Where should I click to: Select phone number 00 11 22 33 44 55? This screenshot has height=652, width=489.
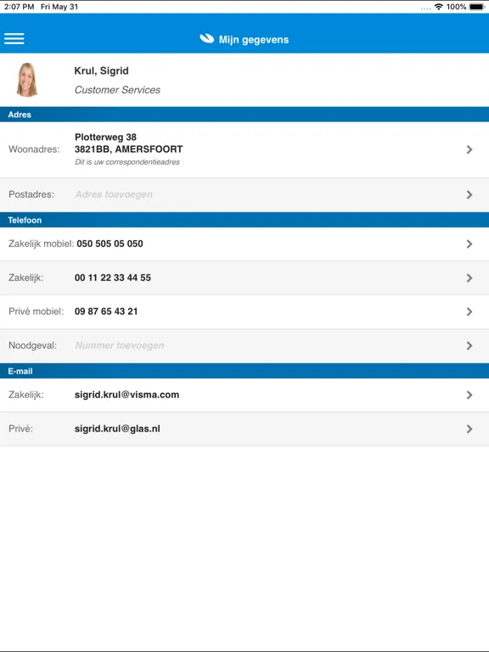113,278
